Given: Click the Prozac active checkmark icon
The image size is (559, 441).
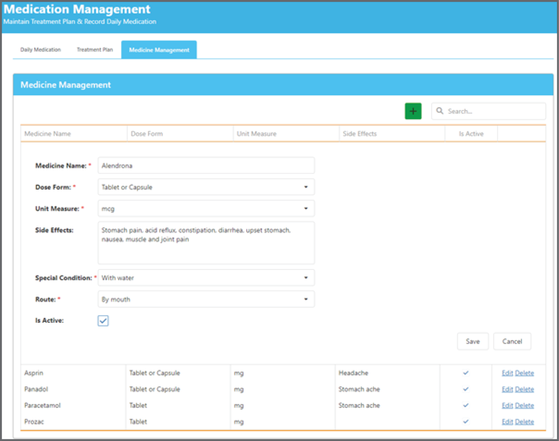Looking at the screenshot, I should (x=465, y=421).
